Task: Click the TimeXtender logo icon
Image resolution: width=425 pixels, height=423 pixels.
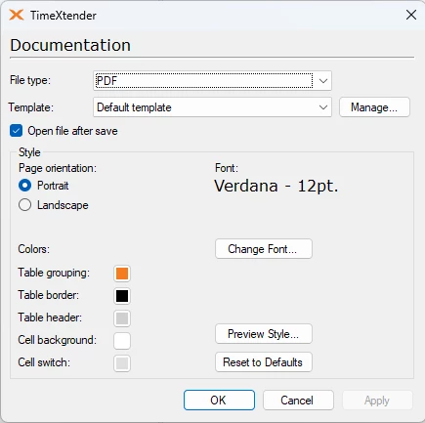Action: coord(17,15)
